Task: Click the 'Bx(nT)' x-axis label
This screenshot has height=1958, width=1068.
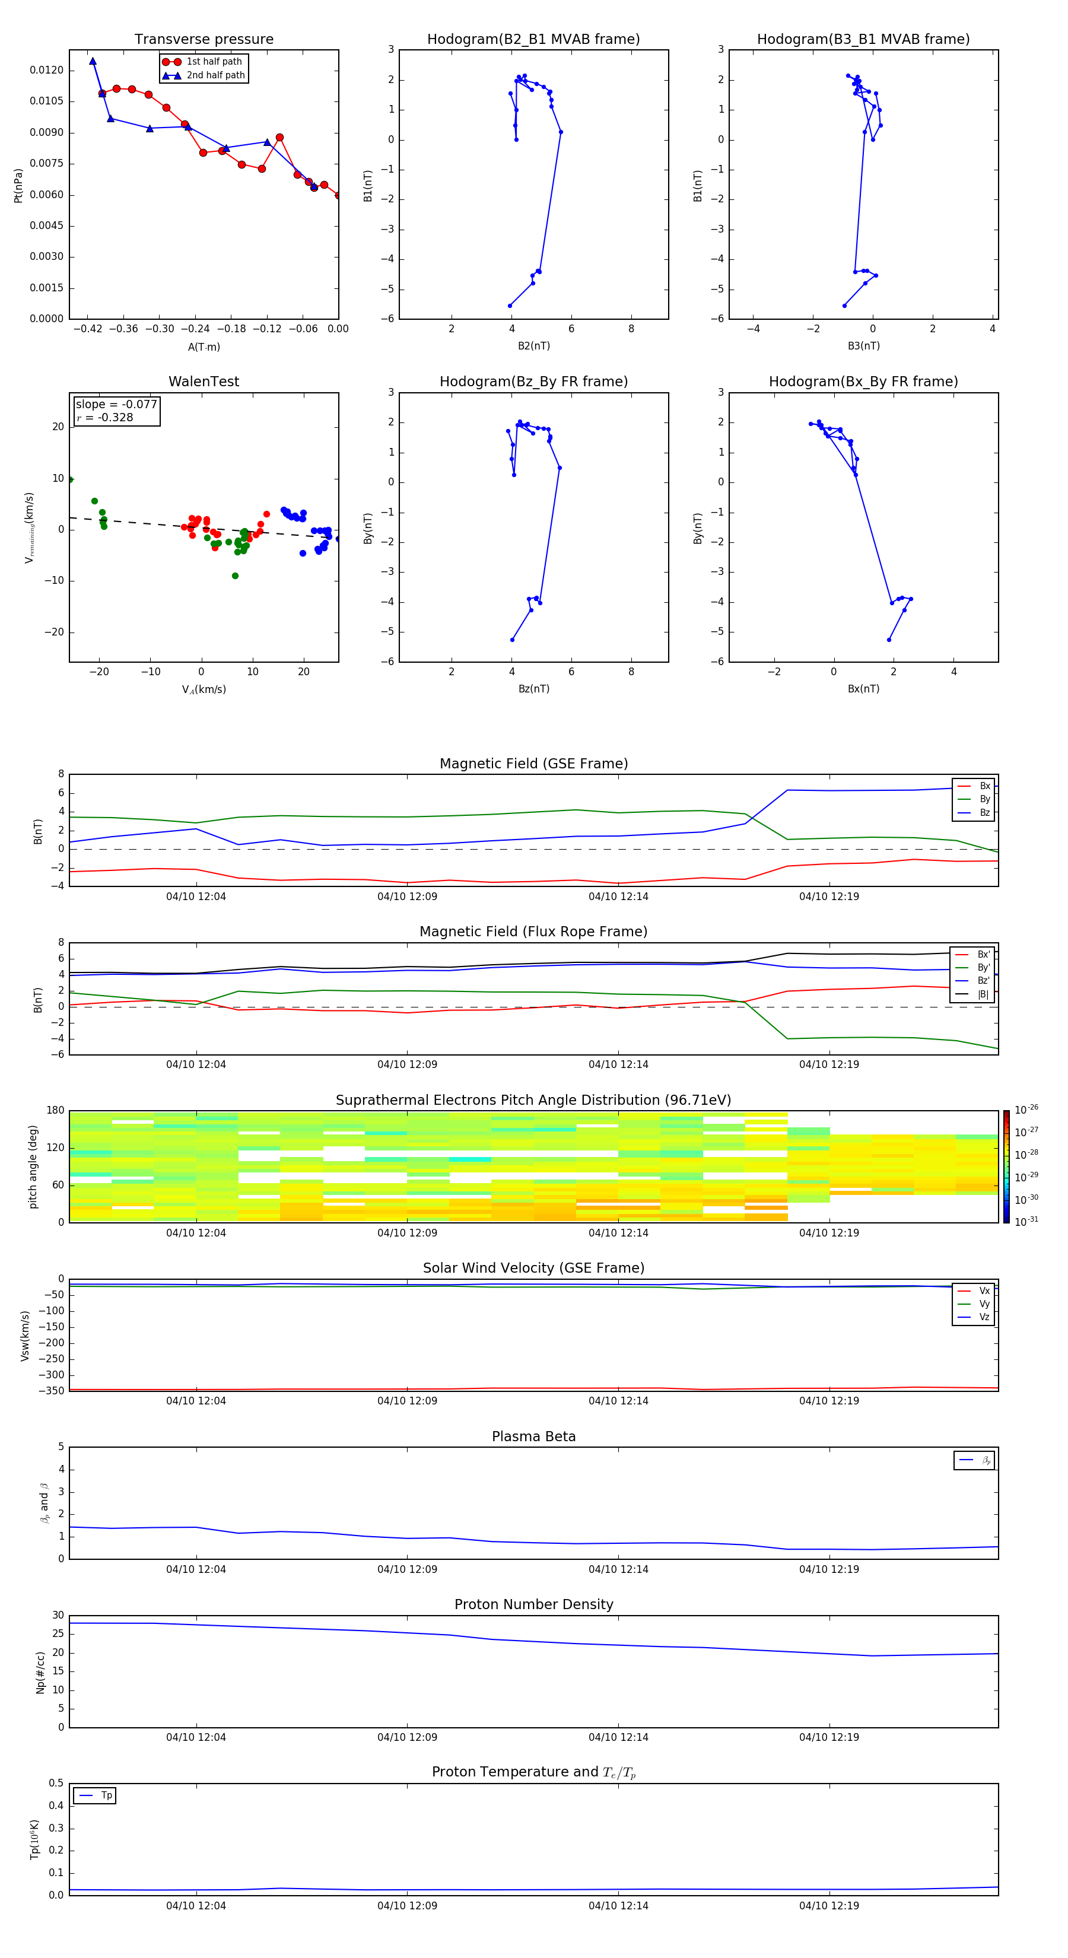Action: point(863,689)
